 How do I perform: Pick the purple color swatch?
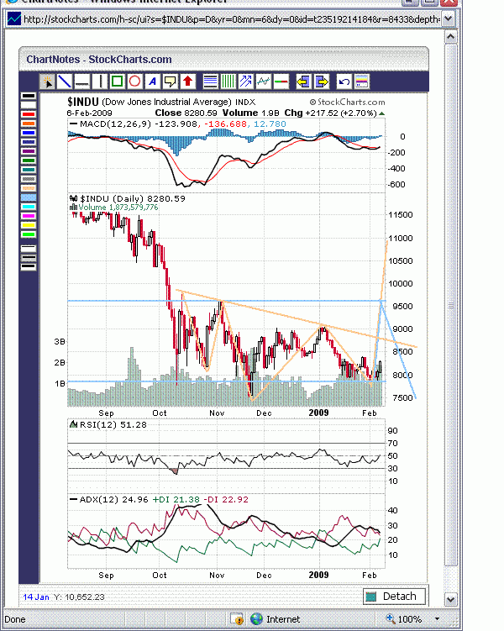click(x=29, y=151)
